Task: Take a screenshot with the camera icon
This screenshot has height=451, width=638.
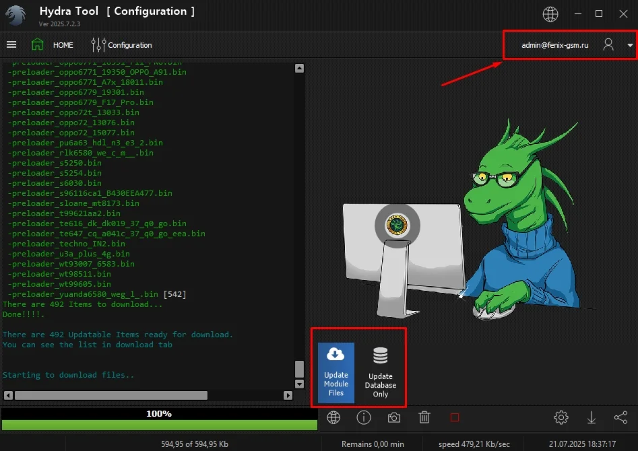Action: [x=394, y=417]
